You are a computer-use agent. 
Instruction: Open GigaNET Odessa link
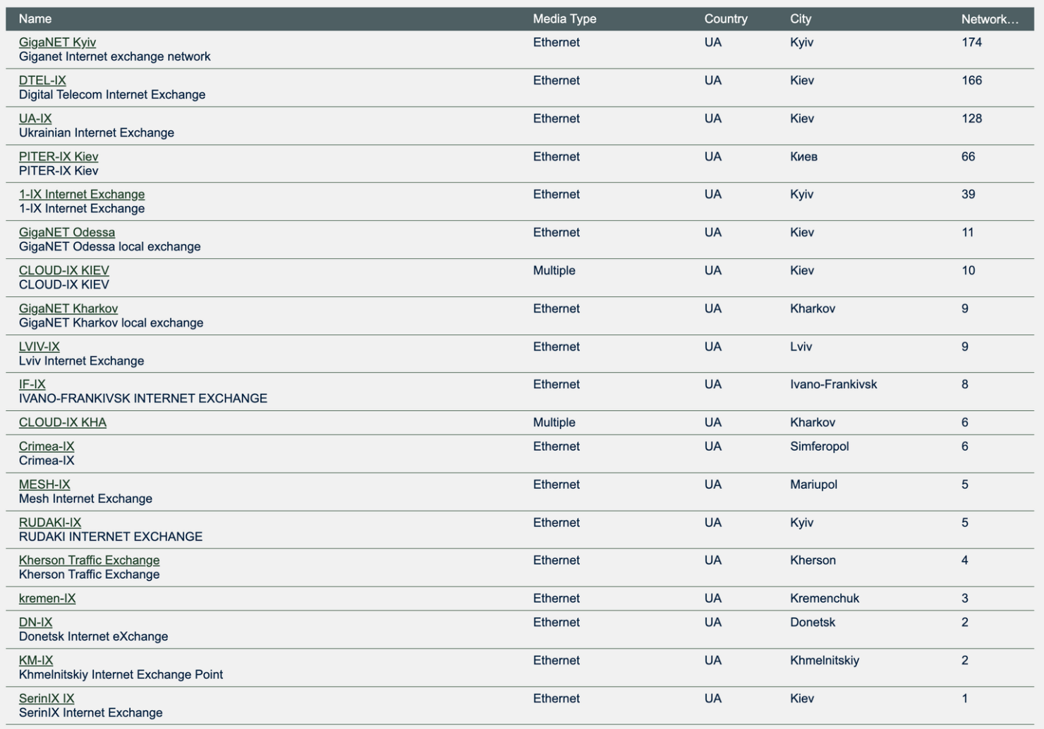tap(67, 232)
